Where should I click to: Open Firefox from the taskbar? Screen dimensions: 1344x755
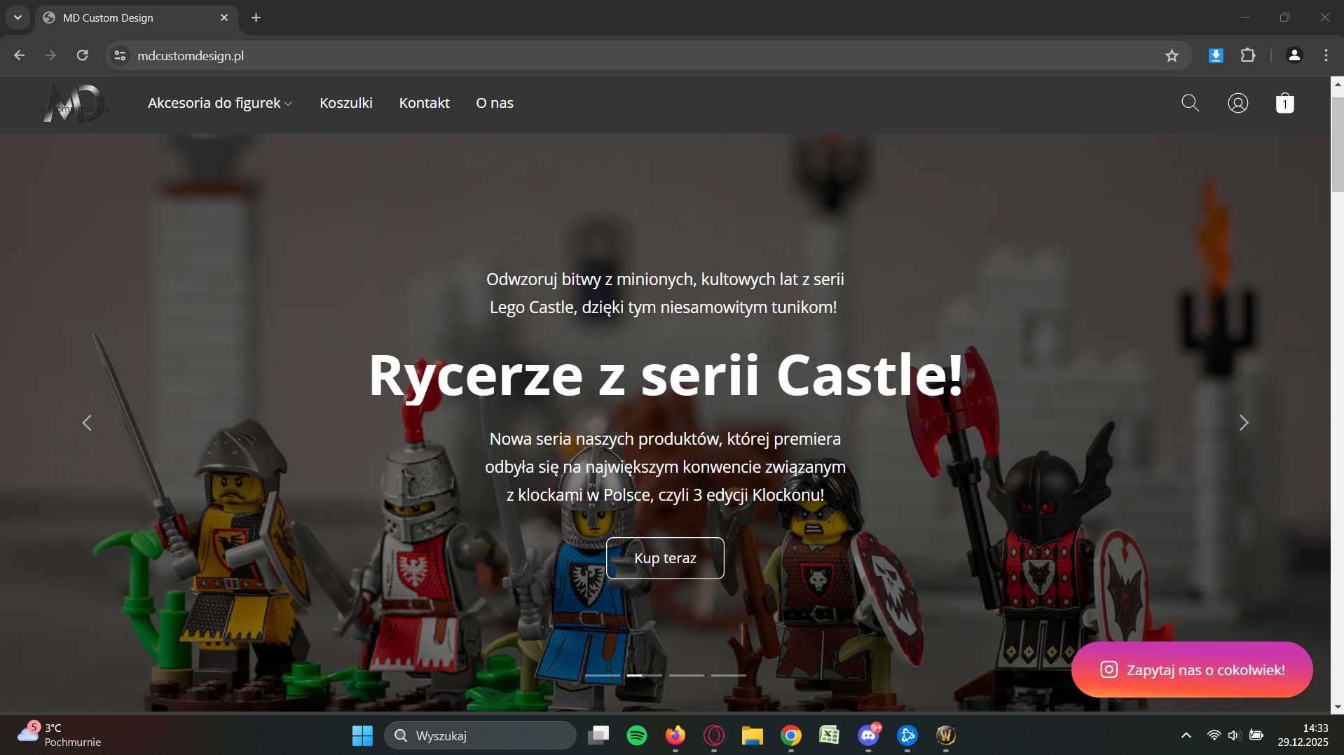676,735
